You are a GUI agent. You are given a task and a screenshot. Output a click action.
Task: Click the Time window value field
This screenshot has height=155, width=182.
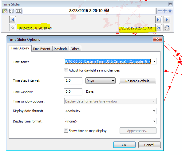73,92
